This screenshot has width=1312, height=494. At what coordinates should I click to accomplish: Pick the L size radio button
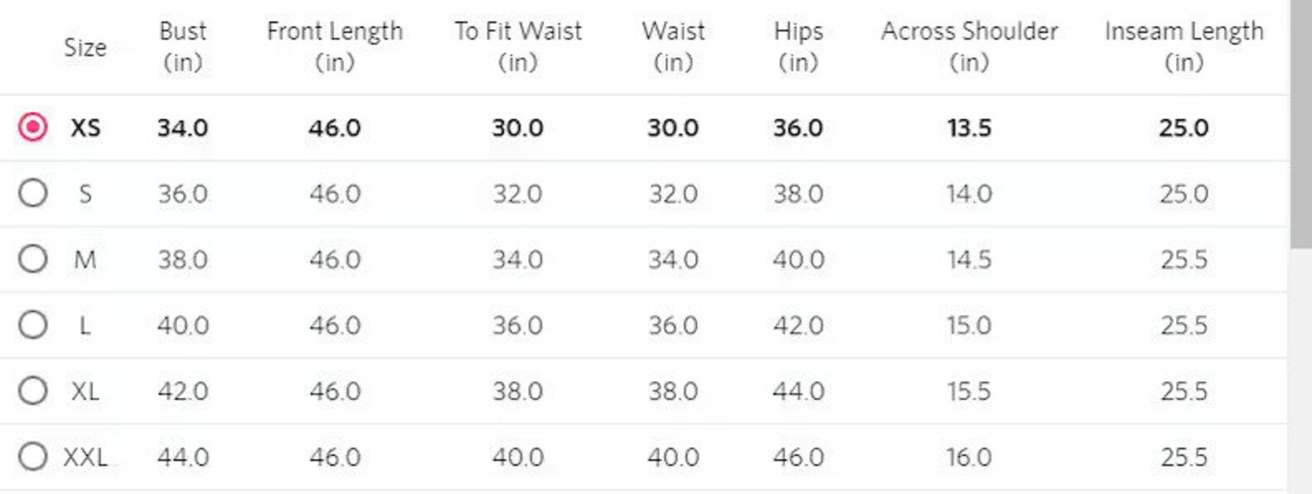pyautogui.click(x=32, y=325)
